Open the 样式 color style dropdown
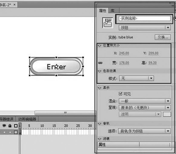This screenshot has width=176, height=154. tap(136, 78)
